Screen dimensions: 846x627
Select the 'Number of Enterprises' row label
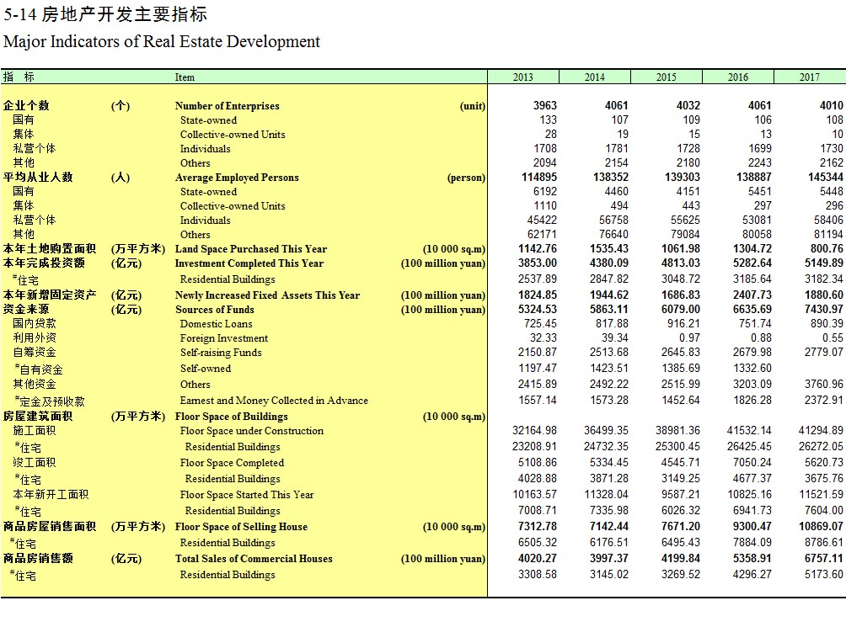coord(228,106)
